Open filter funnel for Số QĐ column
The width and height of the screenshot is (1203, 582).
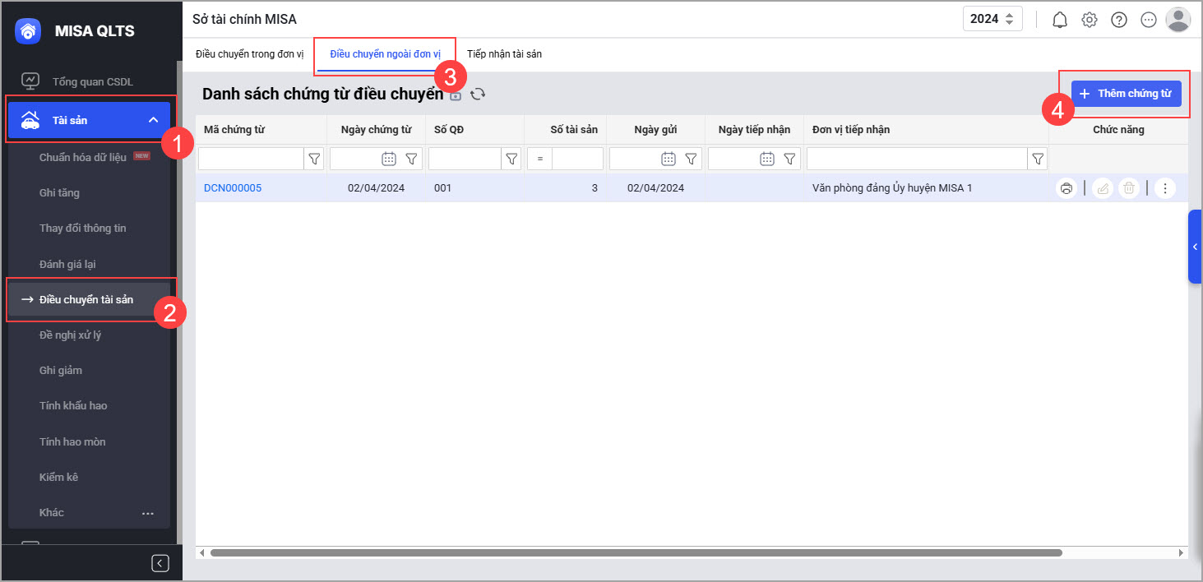(511, 159)
